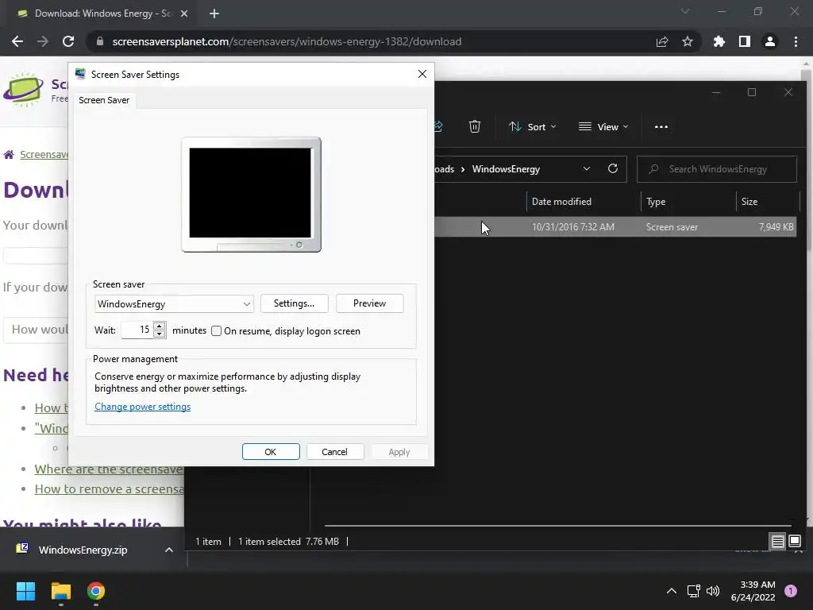The image size is (813, 610).
Task: Click the Chrome address bar URL
Action: (287, 41)
